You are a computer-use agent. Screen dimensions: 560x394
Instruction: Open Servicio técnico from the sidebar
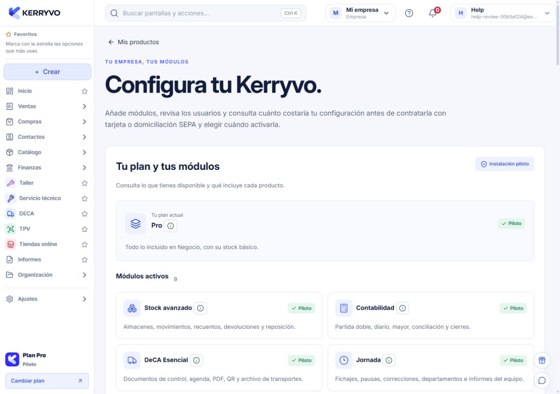40,198
